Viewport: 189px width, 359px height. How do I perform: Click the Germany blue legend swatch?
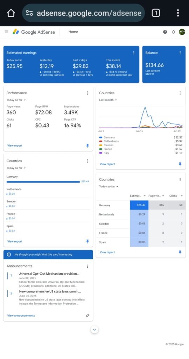[x=100, y=137]
